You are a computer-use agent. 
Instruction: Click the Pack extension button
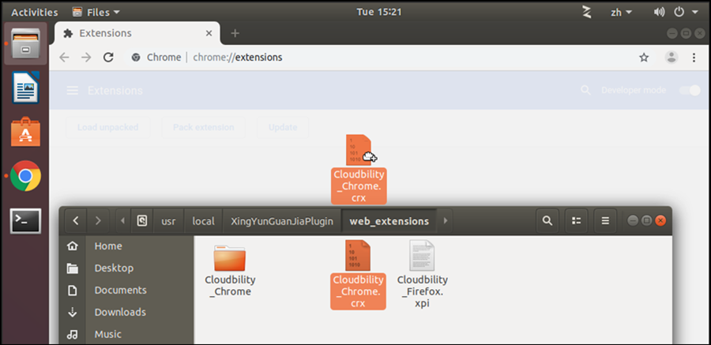coord(204,127)
